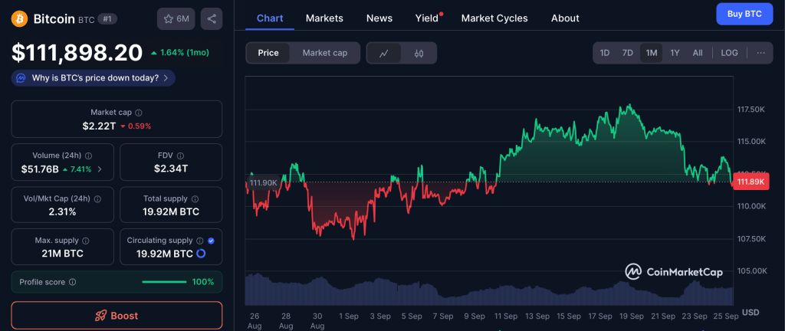Select the 1Y time range
785x331 pixels.
point(675,53)
